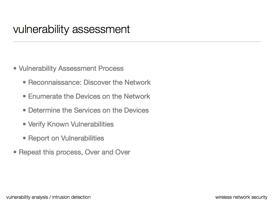Click bullet dot before "Reconnaissance" line
Screen dimensions: 275x206
[x=25, y=82]
